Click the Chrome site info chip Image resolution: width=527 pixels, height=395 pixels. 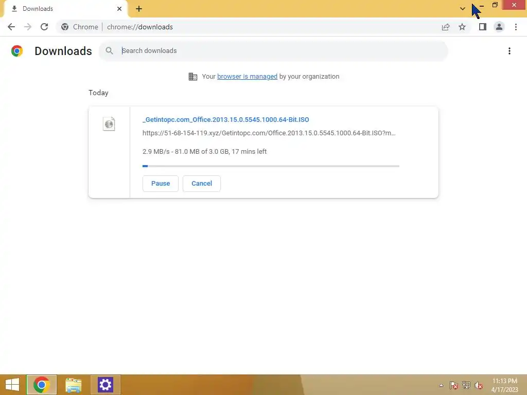click(x=80, y=27)
